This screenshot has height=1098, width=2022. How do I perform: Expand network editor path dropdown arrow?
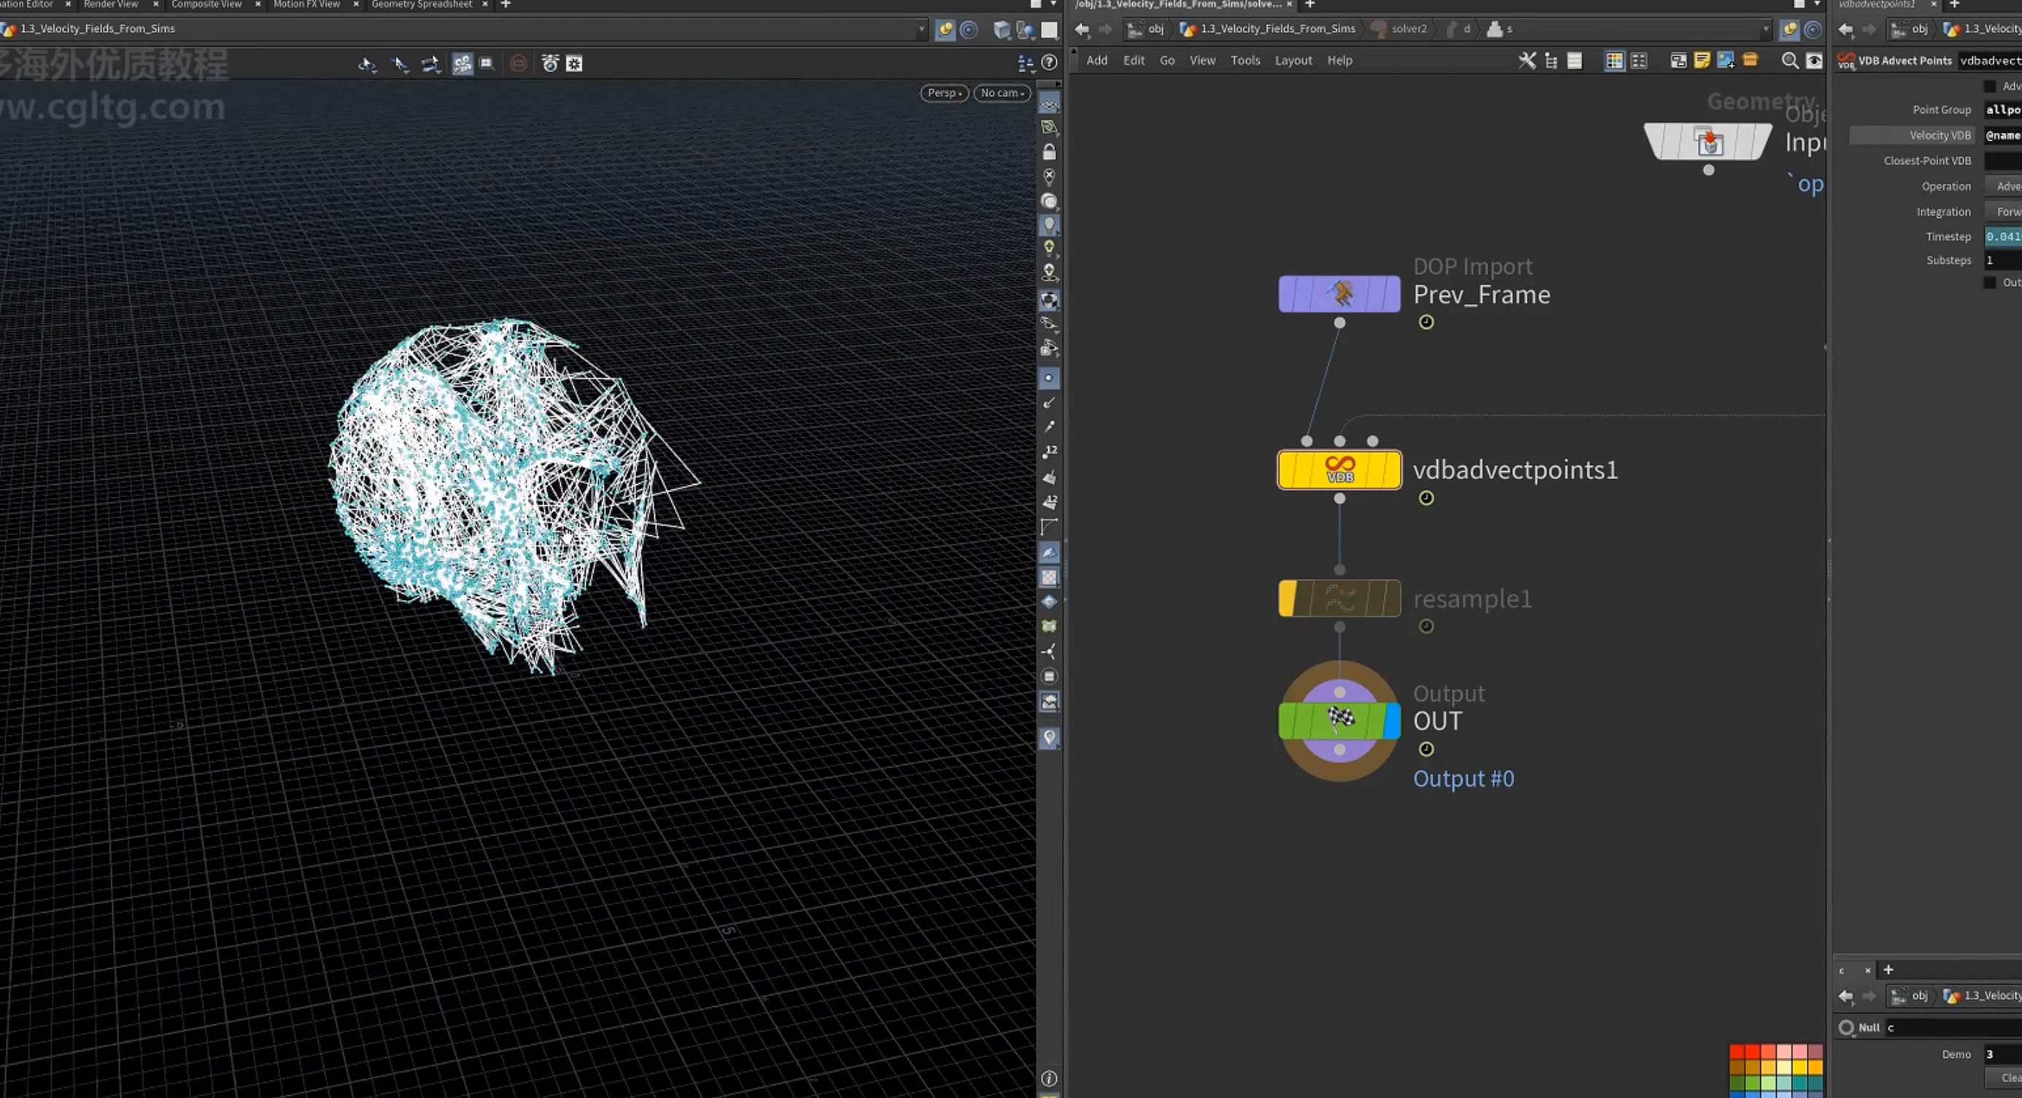click(x=1766, y=29)
